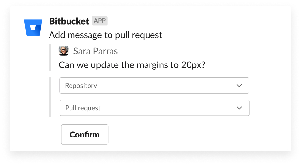Click the Pull request dropdown chevron arrow
301x165 pixels.
coord(240,108)
